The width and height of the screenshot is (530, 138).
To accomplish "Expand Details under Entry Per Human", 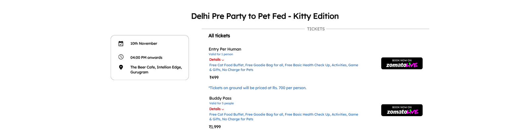I will point(215,60).
